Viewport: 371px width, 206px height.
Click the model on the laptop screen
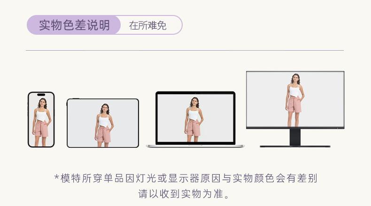tap(194, 120)
